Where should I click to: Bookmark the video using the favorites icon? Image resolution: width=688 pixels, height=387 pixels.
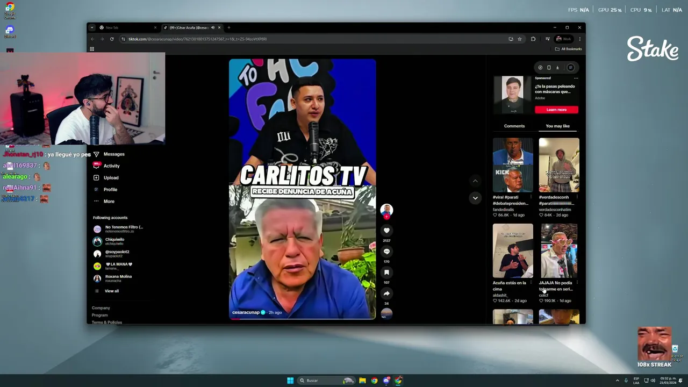click(386, 273)
